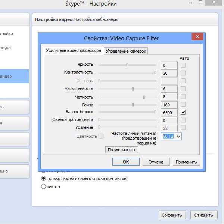224x224 pixels.
Task: Click the Применить button
Action: 186,162
